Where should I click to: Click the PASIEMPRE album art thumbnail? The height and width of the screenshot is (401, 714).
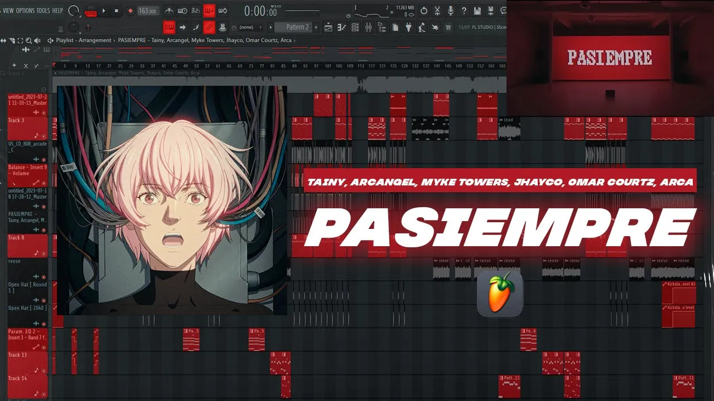click(x=172, y=200)
